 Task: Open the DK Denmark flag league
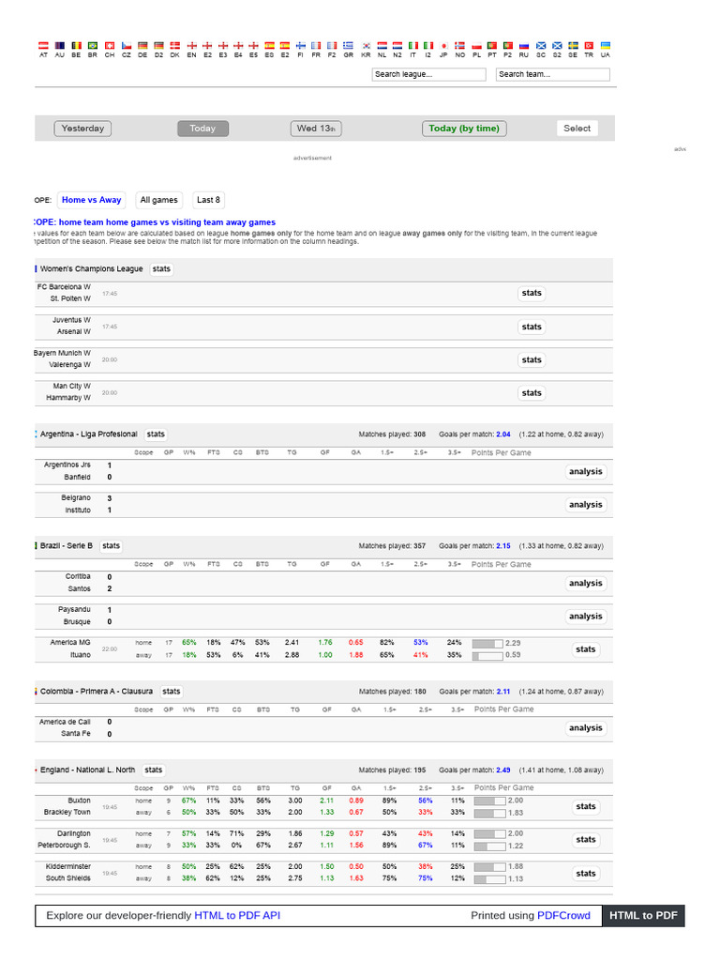pos(175,46)
